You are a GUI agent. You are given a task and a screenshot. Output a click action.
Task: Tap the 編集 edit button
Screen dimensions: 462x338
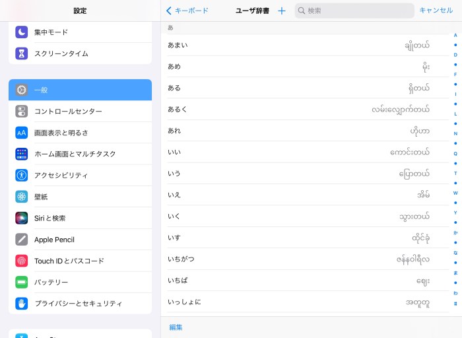176,327
